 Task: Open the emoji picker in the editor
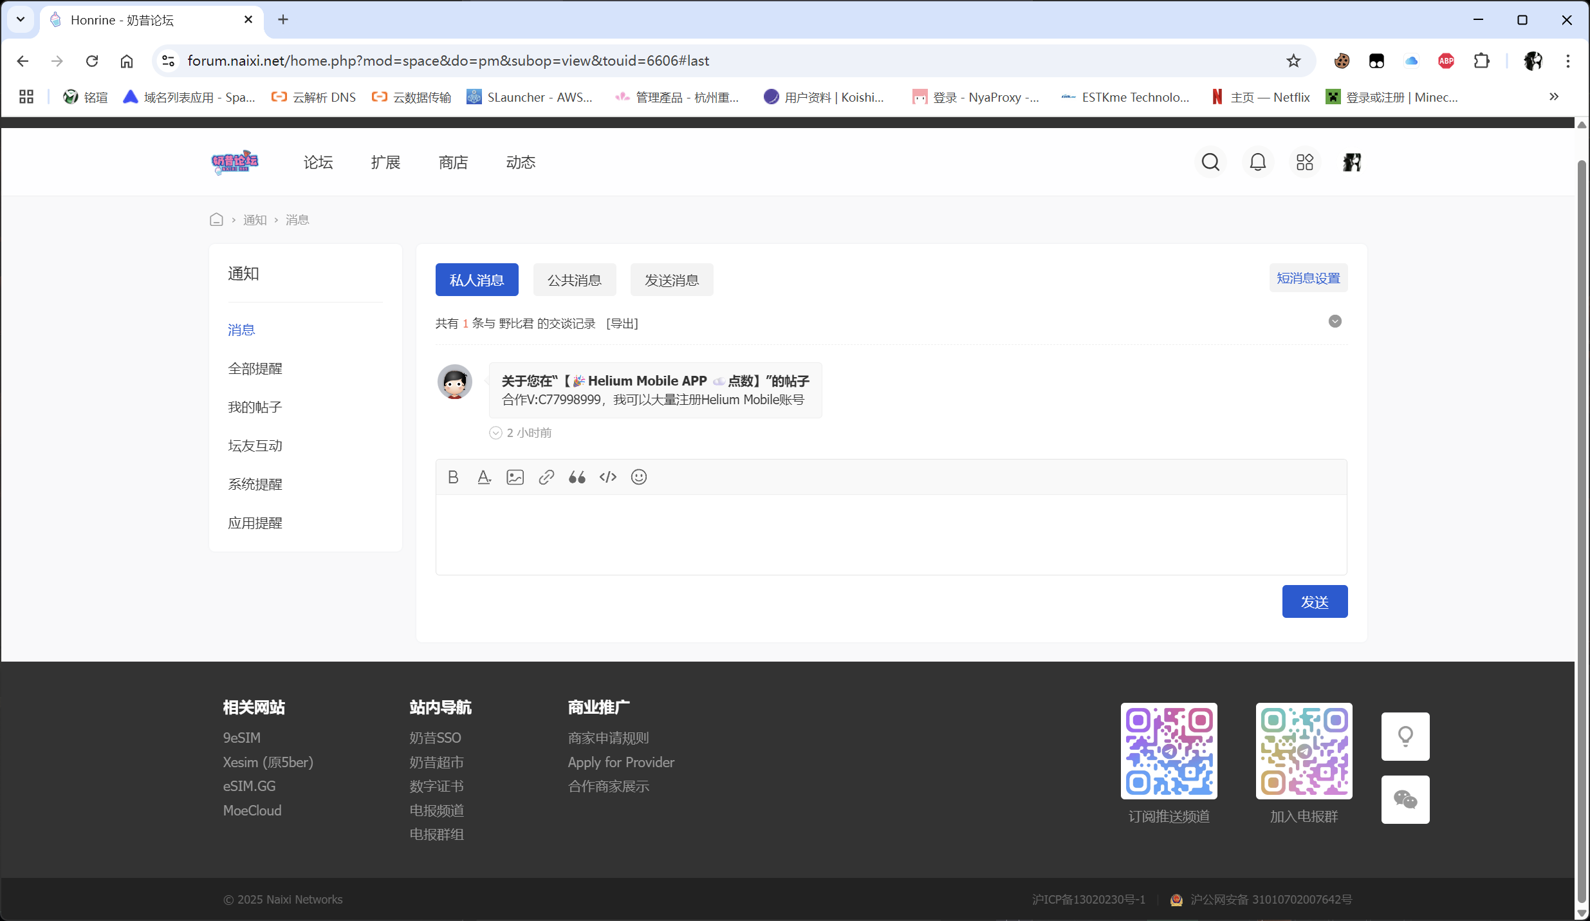tap(638, 477)
